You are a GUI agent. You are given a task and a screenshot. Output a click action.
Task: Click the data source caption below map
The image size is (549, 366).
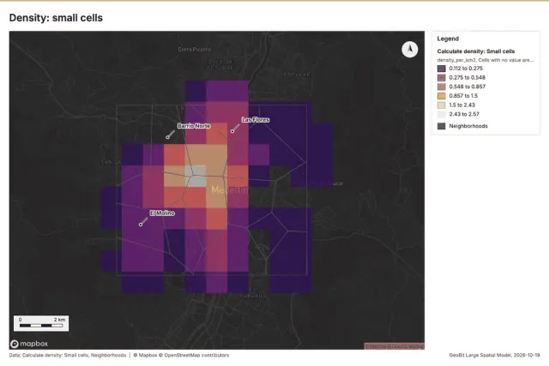[68, 355]
